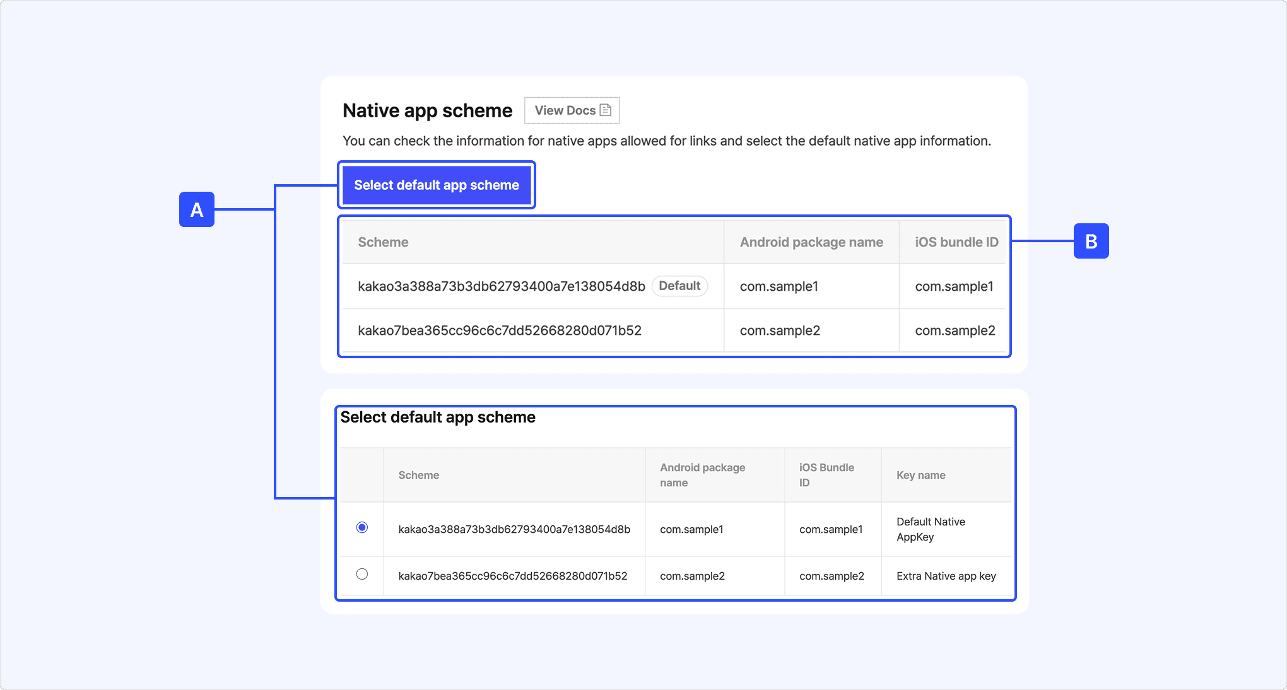Click the Scheme column header in top table
Screen dimensions: 1287x690
tap(383, 242)
